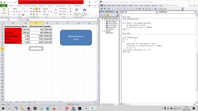Toggle center text alignment button
The image size is (198, 111).
[x=34, y=12]
